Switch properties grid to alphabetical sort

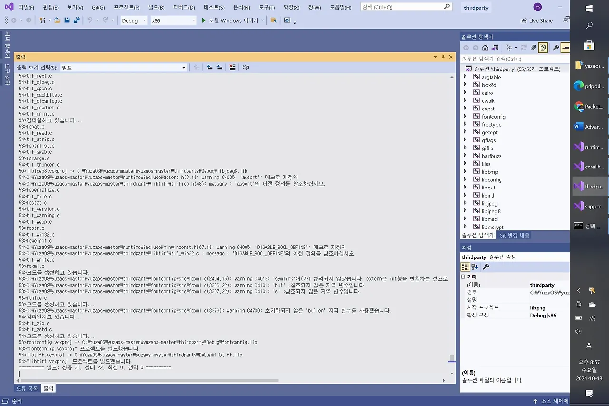point(475,267)
